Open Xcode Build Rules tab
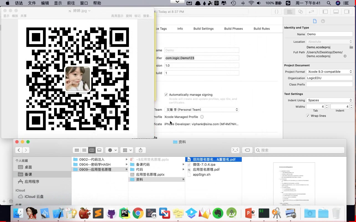Screen dimensions: 356x222 pos(262,29)
